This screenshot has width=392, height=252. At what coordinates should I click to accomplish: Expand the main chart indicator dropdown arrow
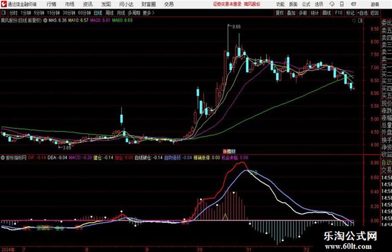tap(45, 20)
